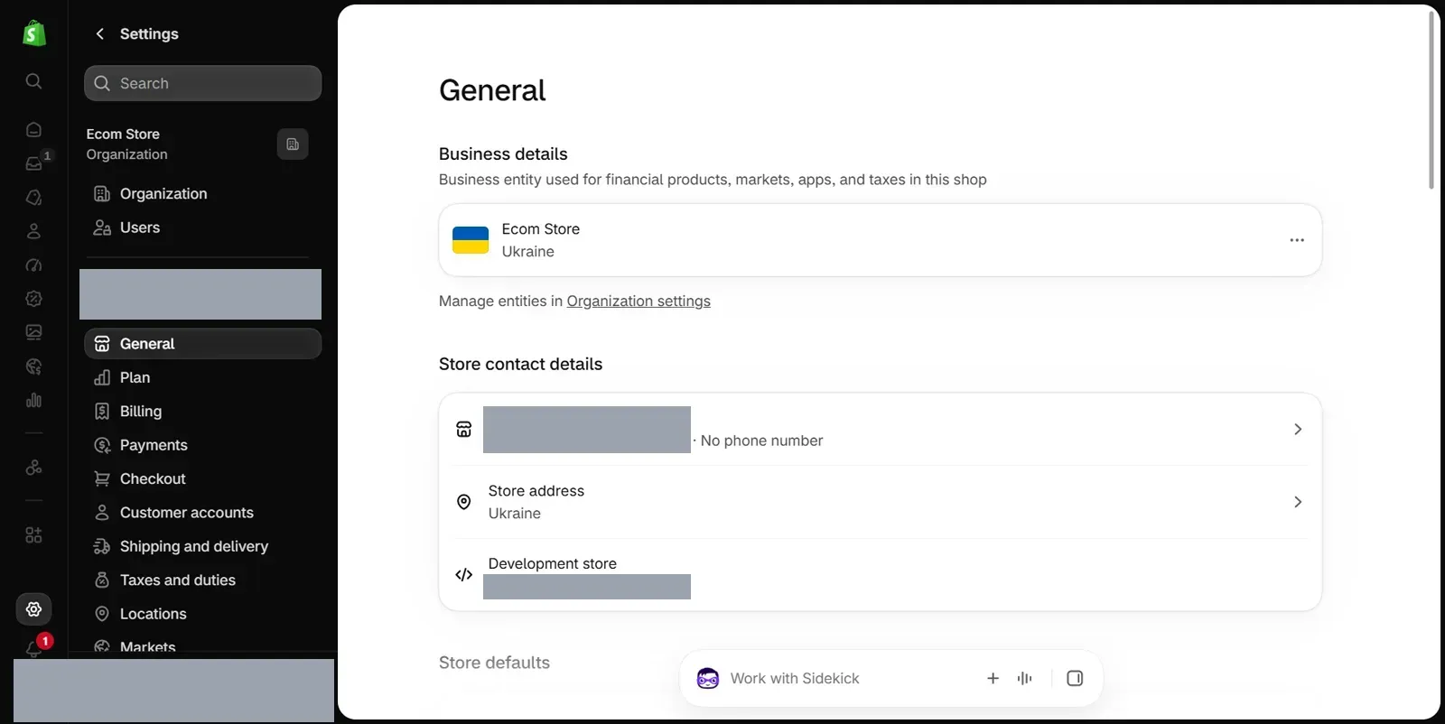Click the Sidekick plus attachment button
1445x724 pixels.
tap(993, 679)
